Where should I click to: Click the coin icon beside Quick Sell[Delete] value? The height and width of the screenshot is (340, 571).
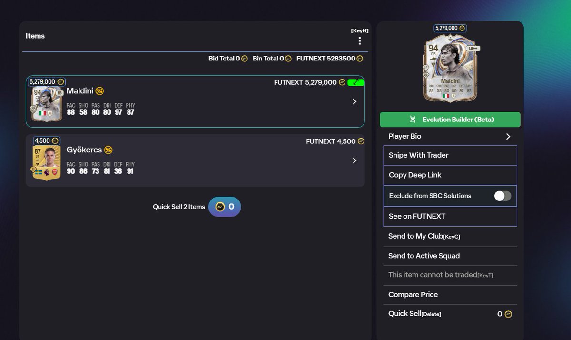(x=508, y=314)
